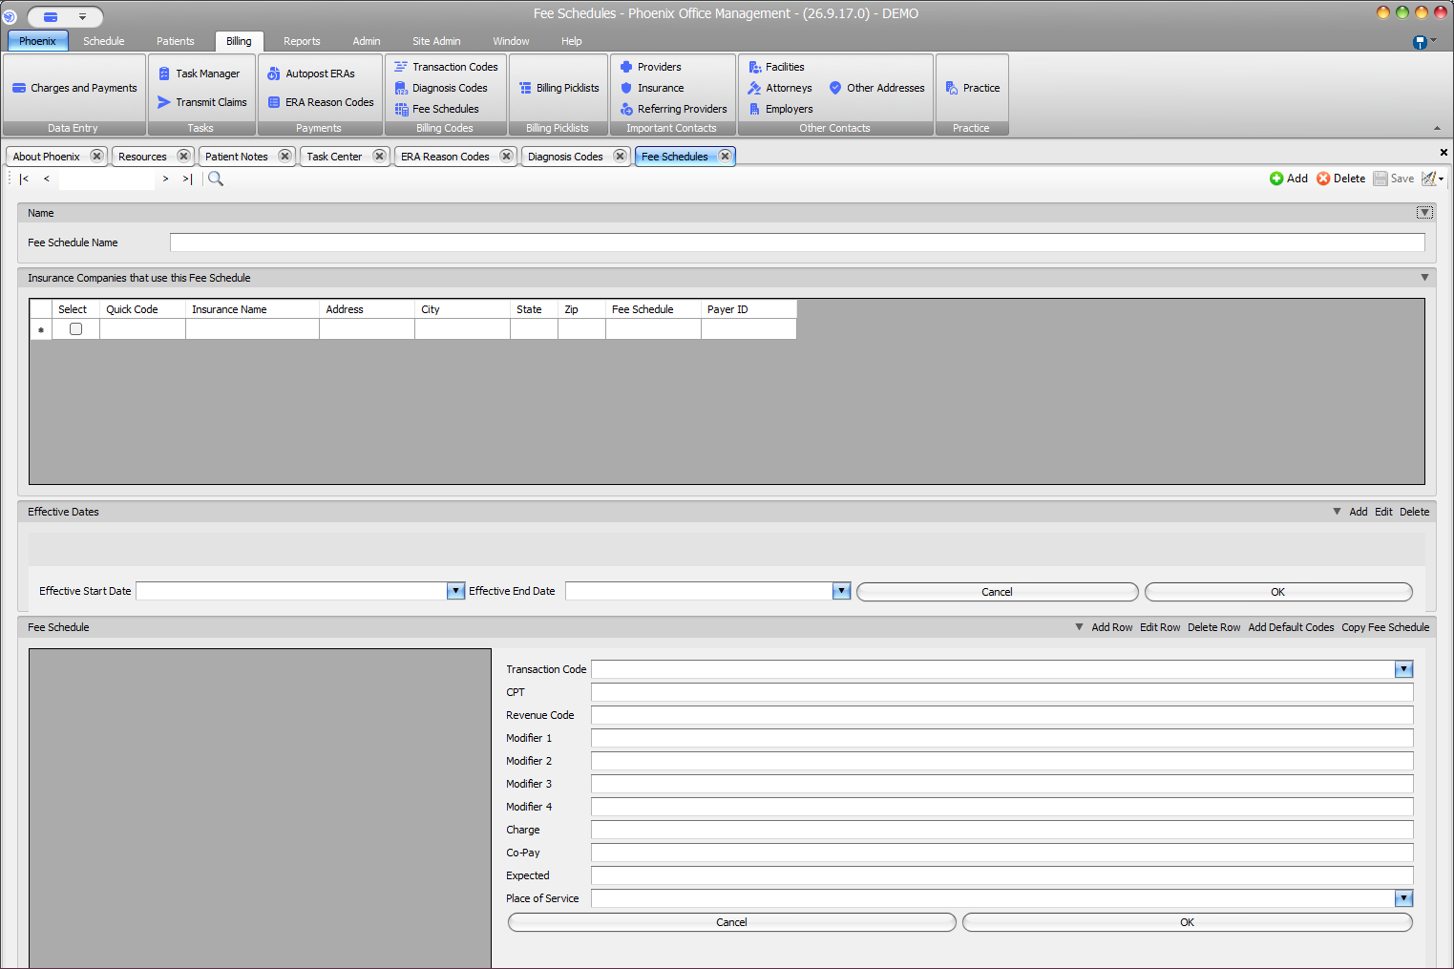Collapse the Name section
The image size is (1454, 969).
[1424, 212]
